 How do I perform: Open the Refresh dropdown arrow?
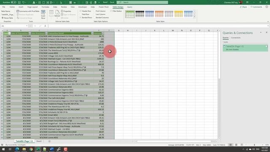(57, 18)
